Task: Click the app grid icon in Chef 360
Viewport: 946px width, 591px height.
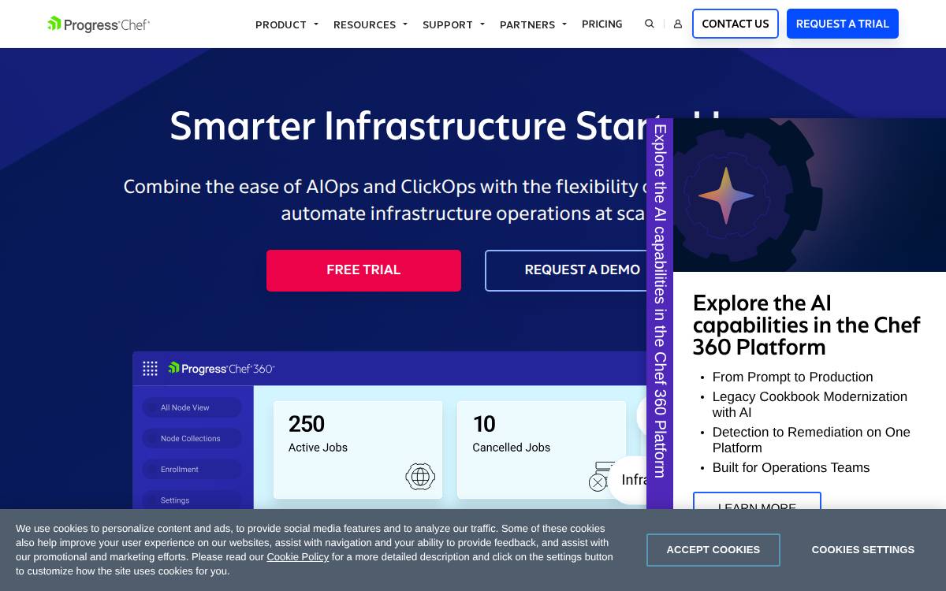Action: (x=150, y=368)
